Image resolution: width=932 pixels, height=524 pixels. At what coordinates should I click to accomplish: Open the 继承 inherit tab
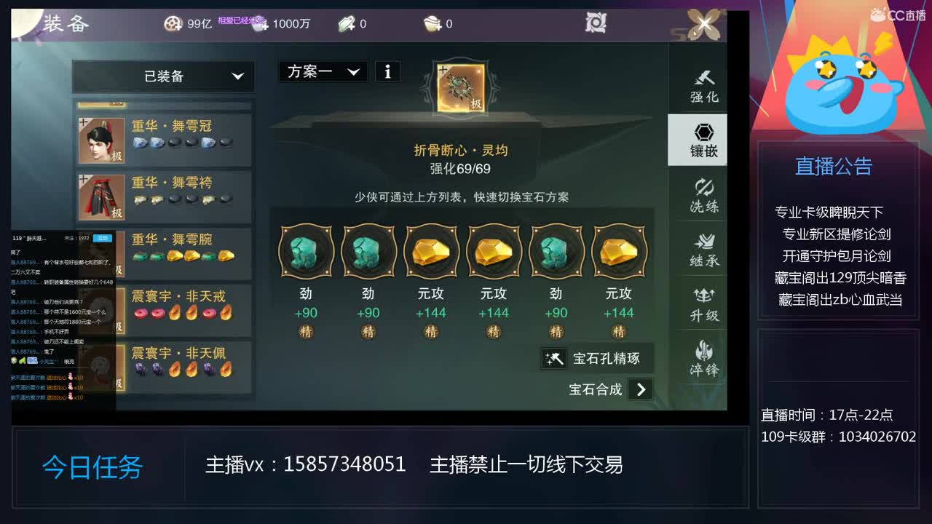pos(704,250)
